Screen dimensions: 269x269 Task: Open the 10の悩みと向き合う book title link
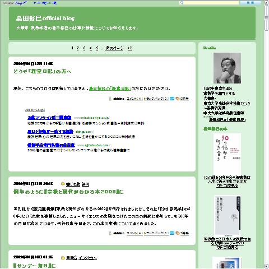coord(227,179)
